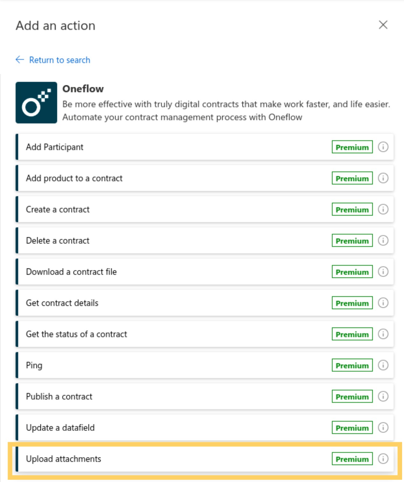Click the back arrow icon
The height and width of the screenshot is (482, 404).
click(19, 60)
